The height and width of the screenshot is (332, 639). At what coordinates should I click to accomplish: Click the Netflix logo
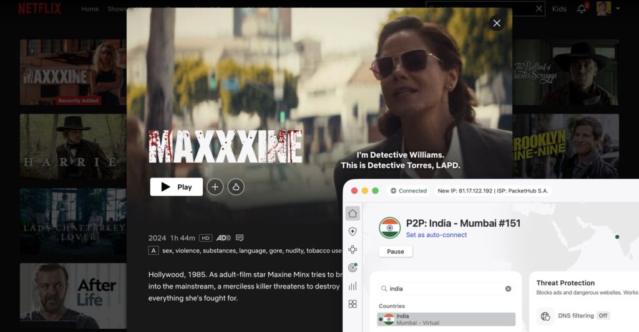[x=39, y=9]
